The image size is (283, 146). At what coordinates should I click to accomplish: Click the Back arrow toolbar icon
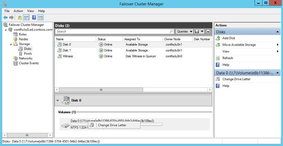(5, 18)
